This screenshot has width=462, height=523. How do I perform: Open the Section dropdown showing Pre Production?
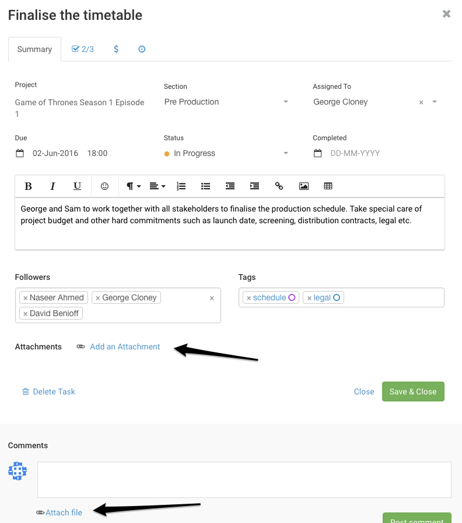pyautogui.click(x=285, y=102)
